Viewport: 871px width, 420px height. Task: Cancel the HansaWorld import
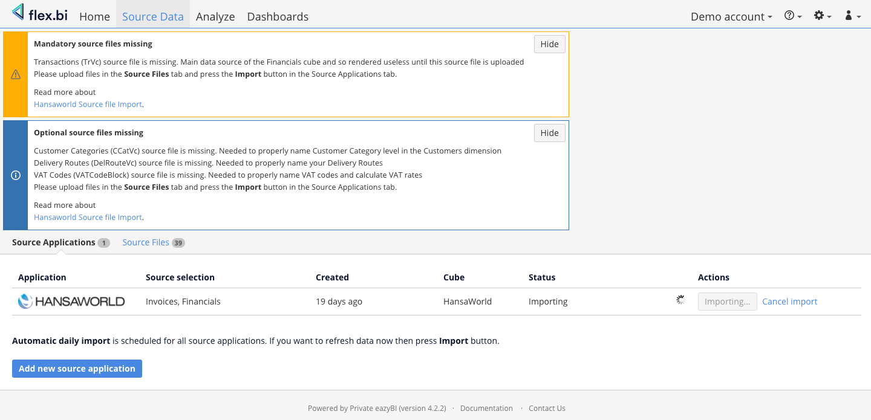(789, 302)
